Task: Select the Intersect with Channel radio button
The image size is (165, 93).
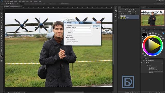Action: click(67, 43)
